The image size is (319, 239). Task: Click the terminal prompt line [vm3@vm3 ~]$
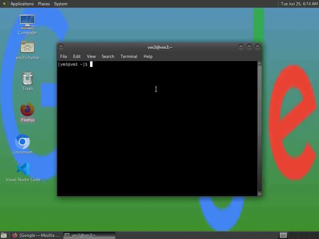tap(73, 64)
